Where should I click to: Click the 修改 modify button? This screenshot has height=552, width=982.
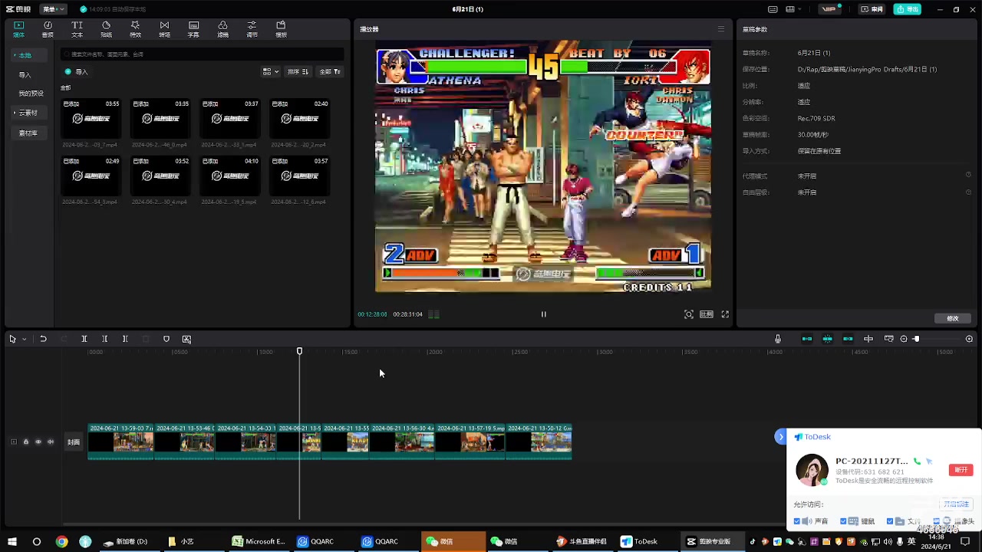pos(953,318)
